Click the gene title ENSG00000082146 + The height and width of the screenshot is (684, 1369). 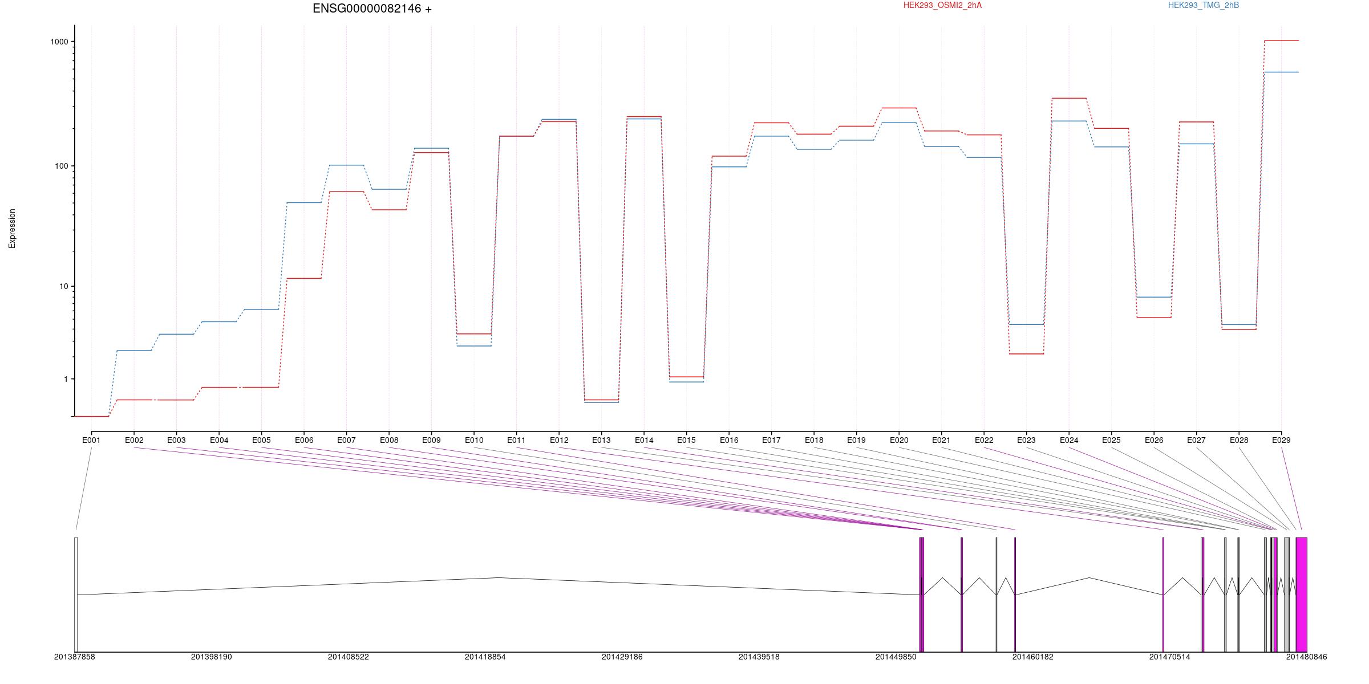point(372,9)
